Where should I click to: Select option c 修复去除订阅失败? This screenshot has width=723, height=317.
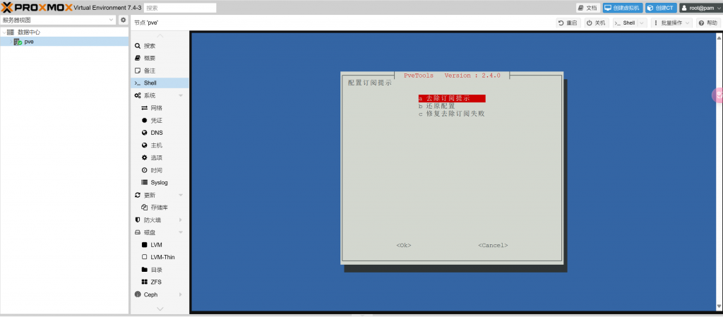pyautogui.click(x=452, y=114)
